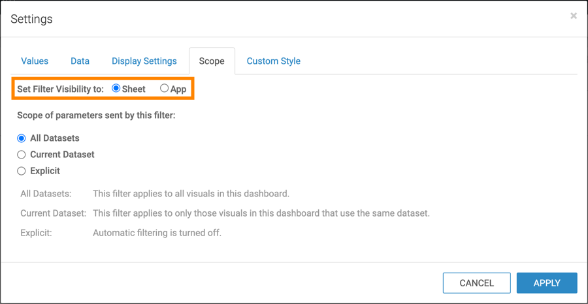The width and height of the screenshot is (588, 304).
Task: Switch to the Values tab
Action: click(x=35, y=61)
